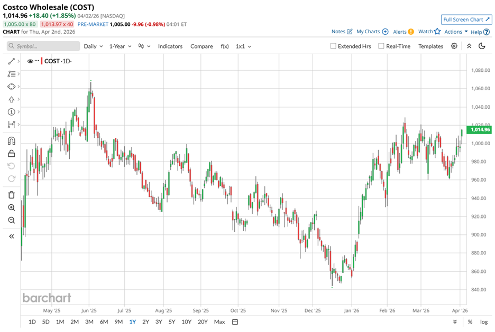
Task: Click the Symbol search field
Action: point(43,46)
